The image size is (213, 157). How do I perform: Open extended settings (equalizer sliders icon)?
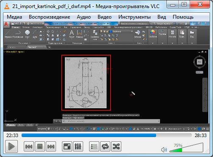(x=78, y=146)
